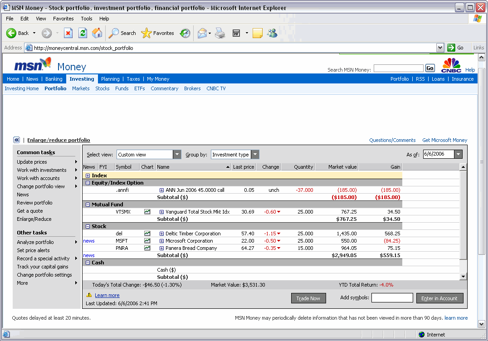Switch to the Markets tab

pyautogui.click(x=81, y=88)
